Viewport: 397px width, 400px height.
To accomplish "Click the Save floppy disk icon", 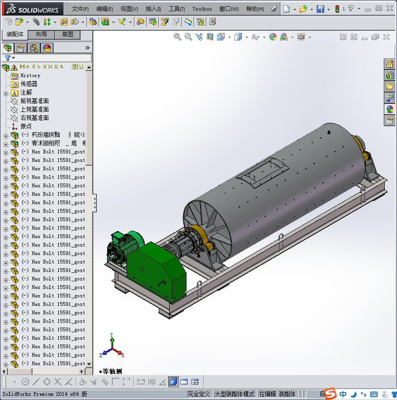I will [320, 9].
